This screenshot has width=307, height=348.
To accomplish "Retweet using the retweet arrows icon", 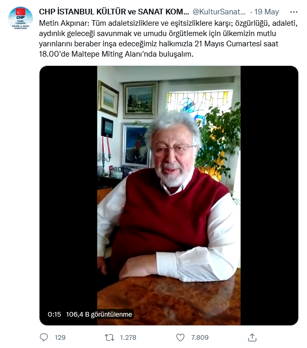I will [109, 338].
